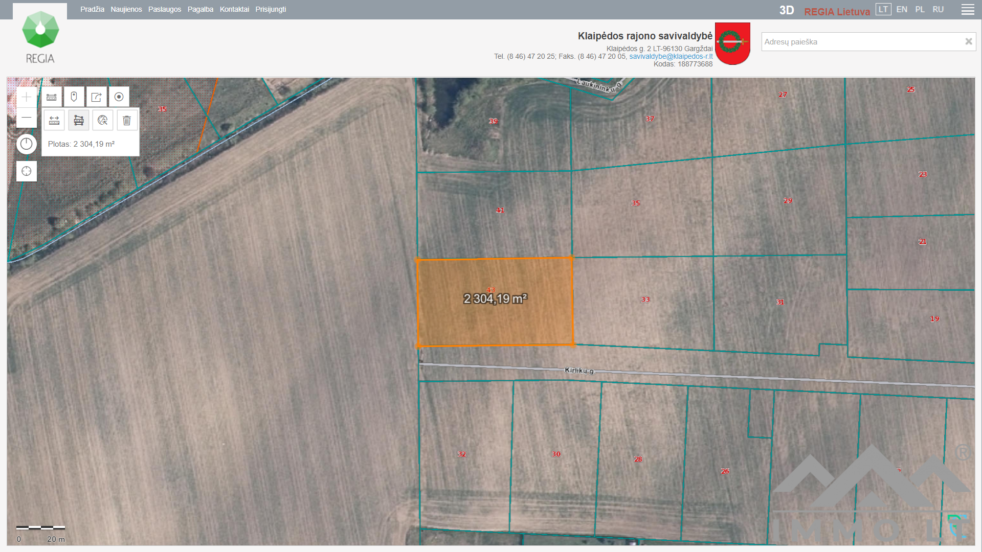
Task: Click parcel number 41 on map
Action: (x=500, y=210)
